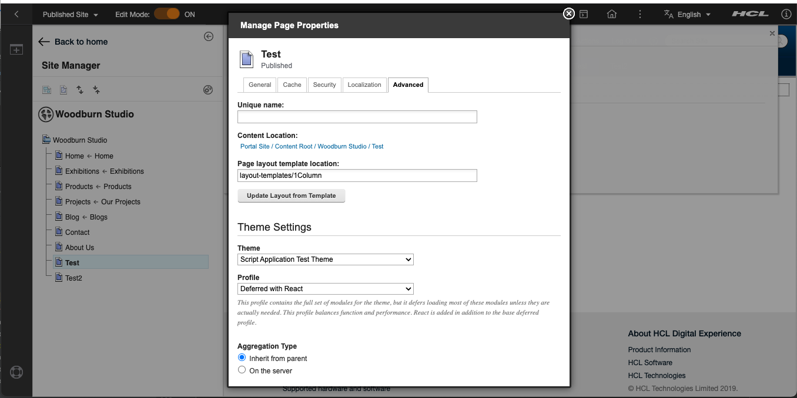Open the Site Manager settings gear icon
The height and width of the screenshot is (398, 797).
[x=207, y=89]
